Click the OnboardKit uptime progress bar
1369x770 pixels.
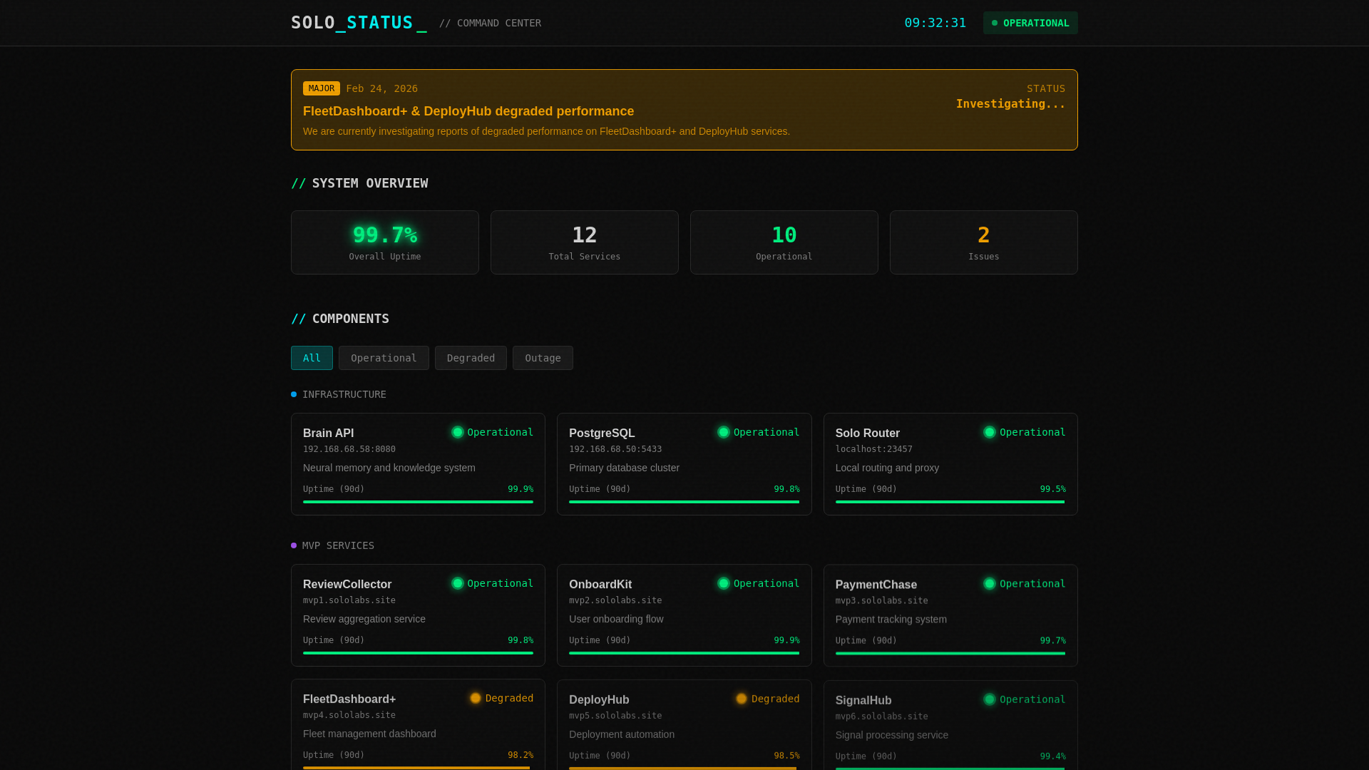(x=684, y=653)
